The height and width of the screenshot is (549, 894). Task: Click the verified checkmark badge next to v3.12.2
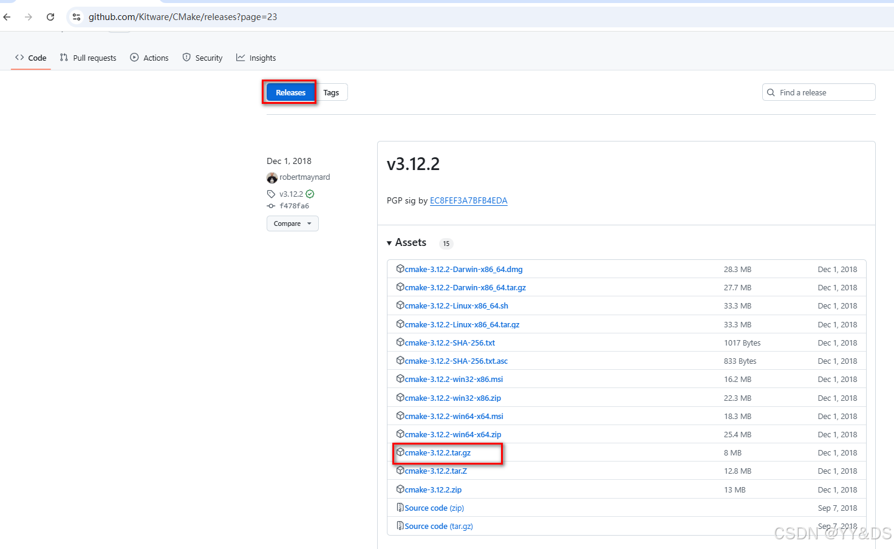point(310,194)
